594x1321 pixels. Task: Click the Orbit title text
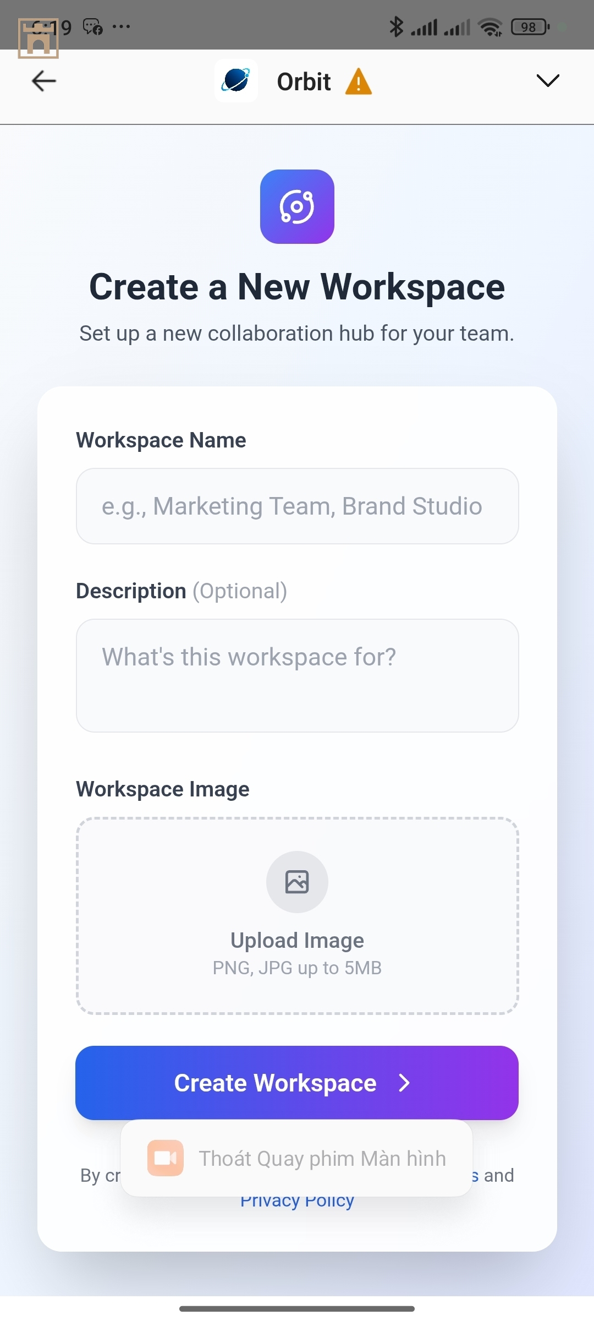(304, 82)
